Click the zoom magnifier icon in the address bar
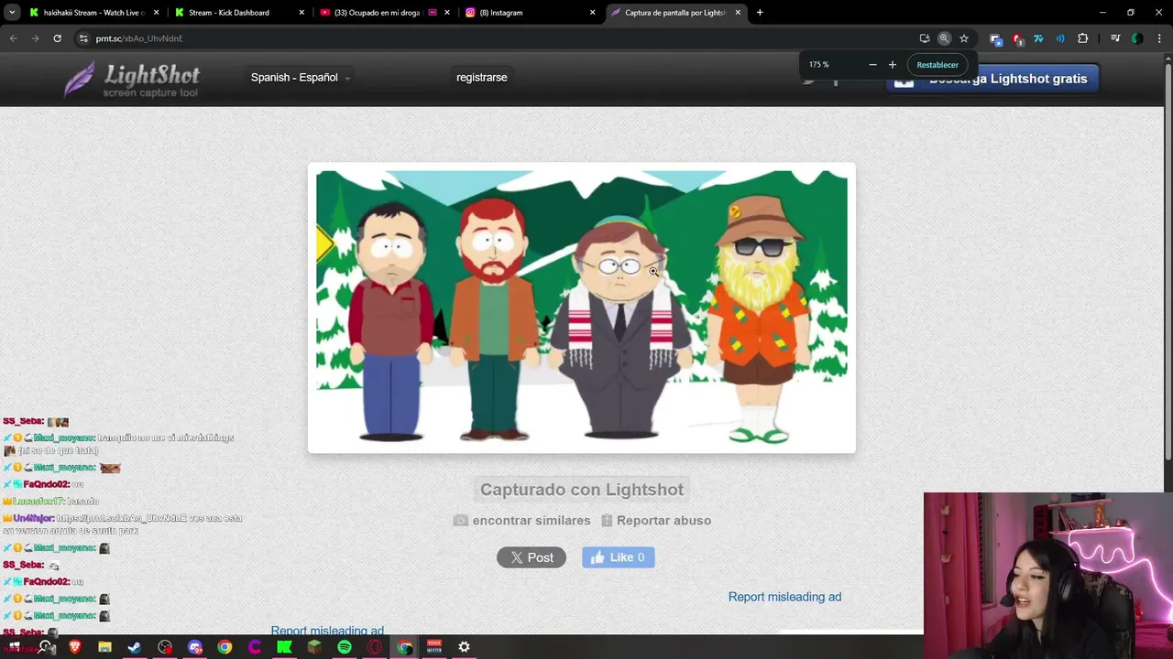This screenshot has width=1173, height=659. coord(944,38)
